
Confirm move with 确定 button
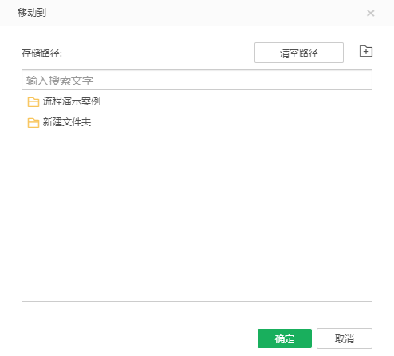click(x=285, y=338)
